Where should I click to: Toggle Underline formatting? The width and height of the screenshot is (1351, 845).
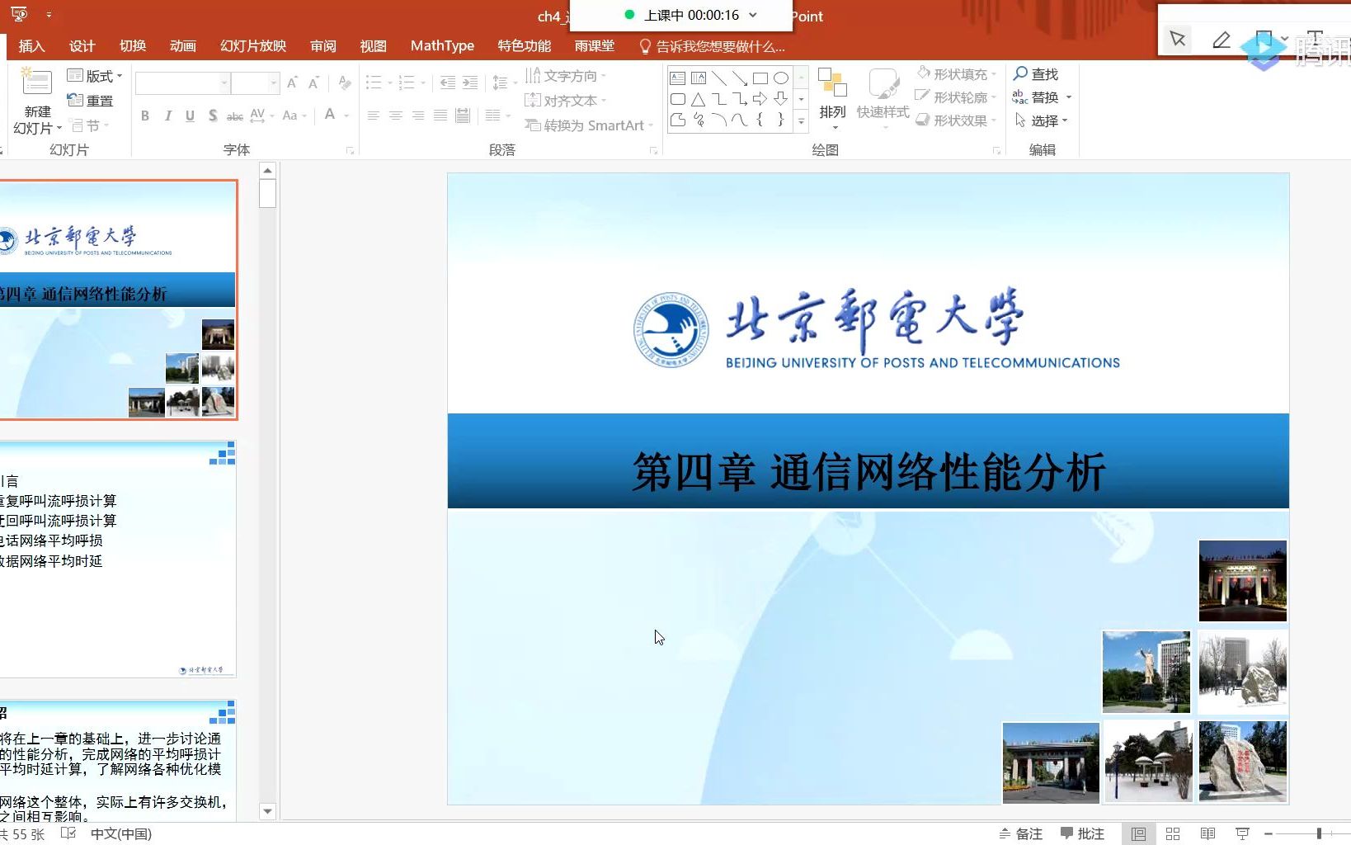[x=190, y=116]
